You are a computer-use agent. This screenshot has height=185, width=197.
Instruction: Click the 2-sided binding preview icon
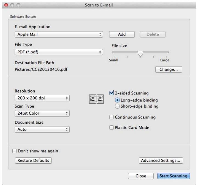97,99
